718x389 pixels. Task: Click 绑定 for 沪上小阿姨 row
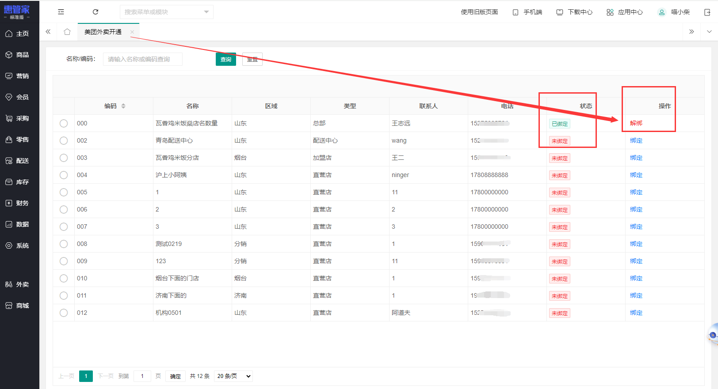[x=636, y=175]
